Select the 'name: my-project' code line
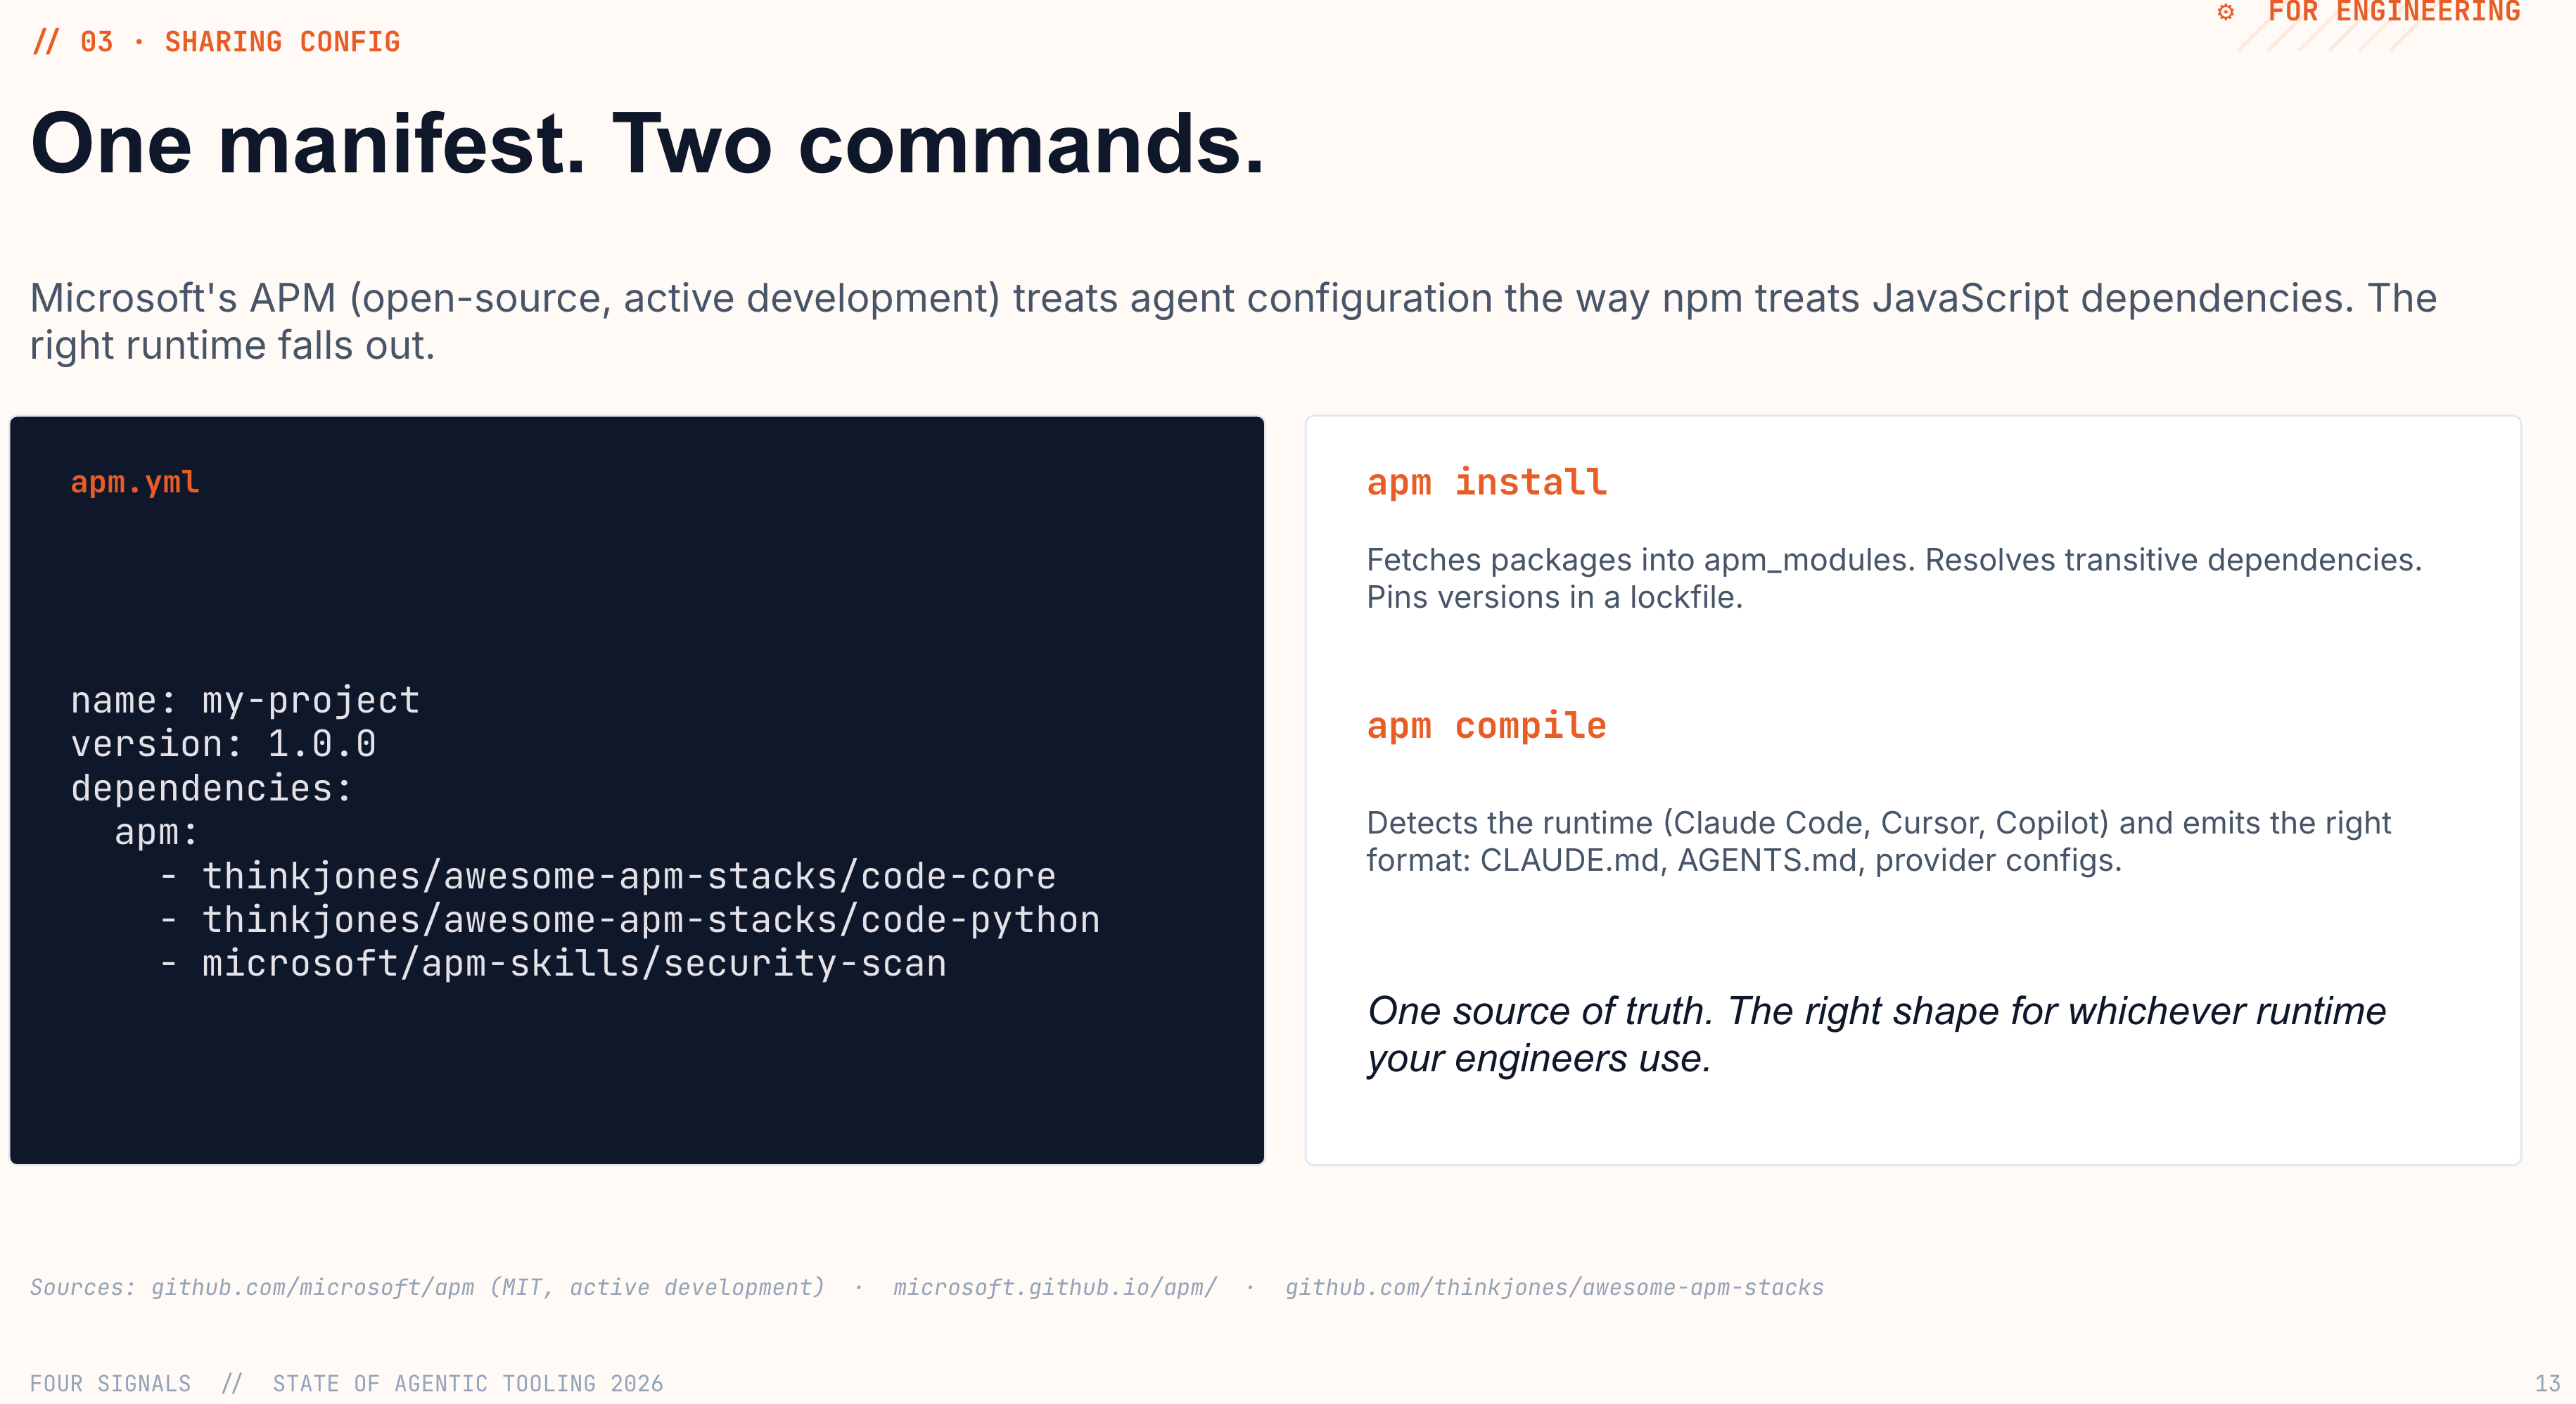This screenshot has width=2576, height=1404. tap(245, 700)
